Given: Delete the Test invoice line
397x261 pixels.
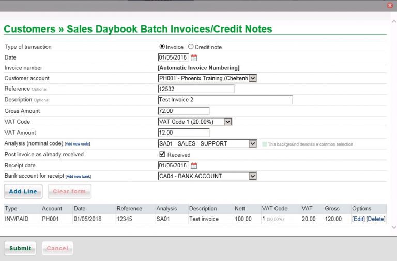Looking at the screenshot, I should [x=376, y=219].
